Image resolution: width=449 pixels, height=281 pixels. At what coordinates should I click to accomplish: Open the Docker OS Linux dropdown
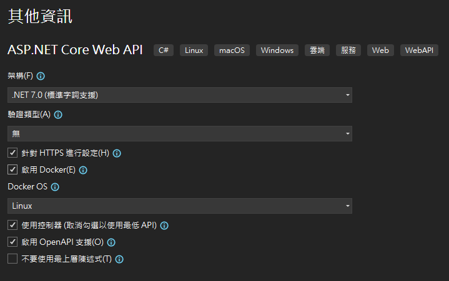pyautogui.click(x=180, y=206)
